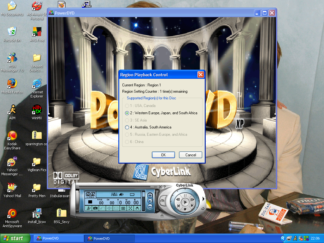
Task: Close Region Playback Control dialog with X
Action: click(x=200, y=75)
